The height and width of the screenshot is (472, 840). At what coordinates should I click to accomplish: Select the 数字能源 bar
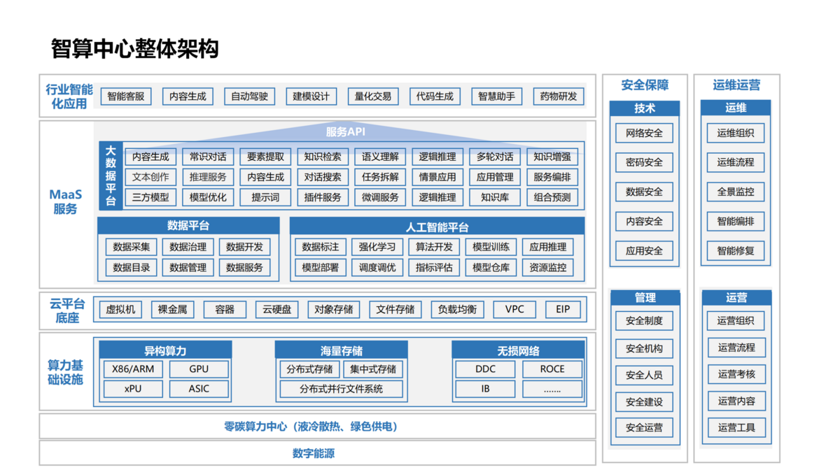pyautogui.click(x=317, y=453)
